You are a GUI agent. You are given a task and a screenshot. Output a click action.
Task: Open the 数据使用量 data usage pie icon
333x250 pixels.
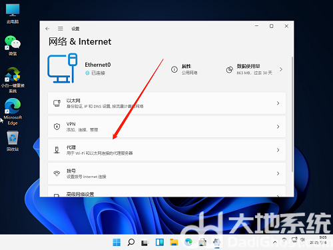[x=230, y=69]
